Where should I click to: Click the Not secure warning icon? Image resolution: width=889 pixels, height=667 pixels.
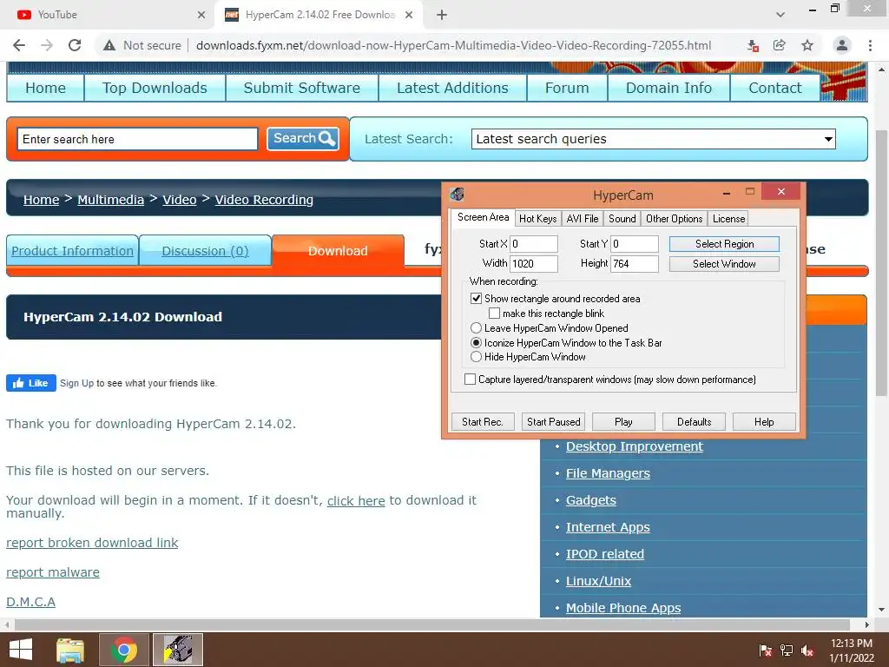click(x=109, y=45)
